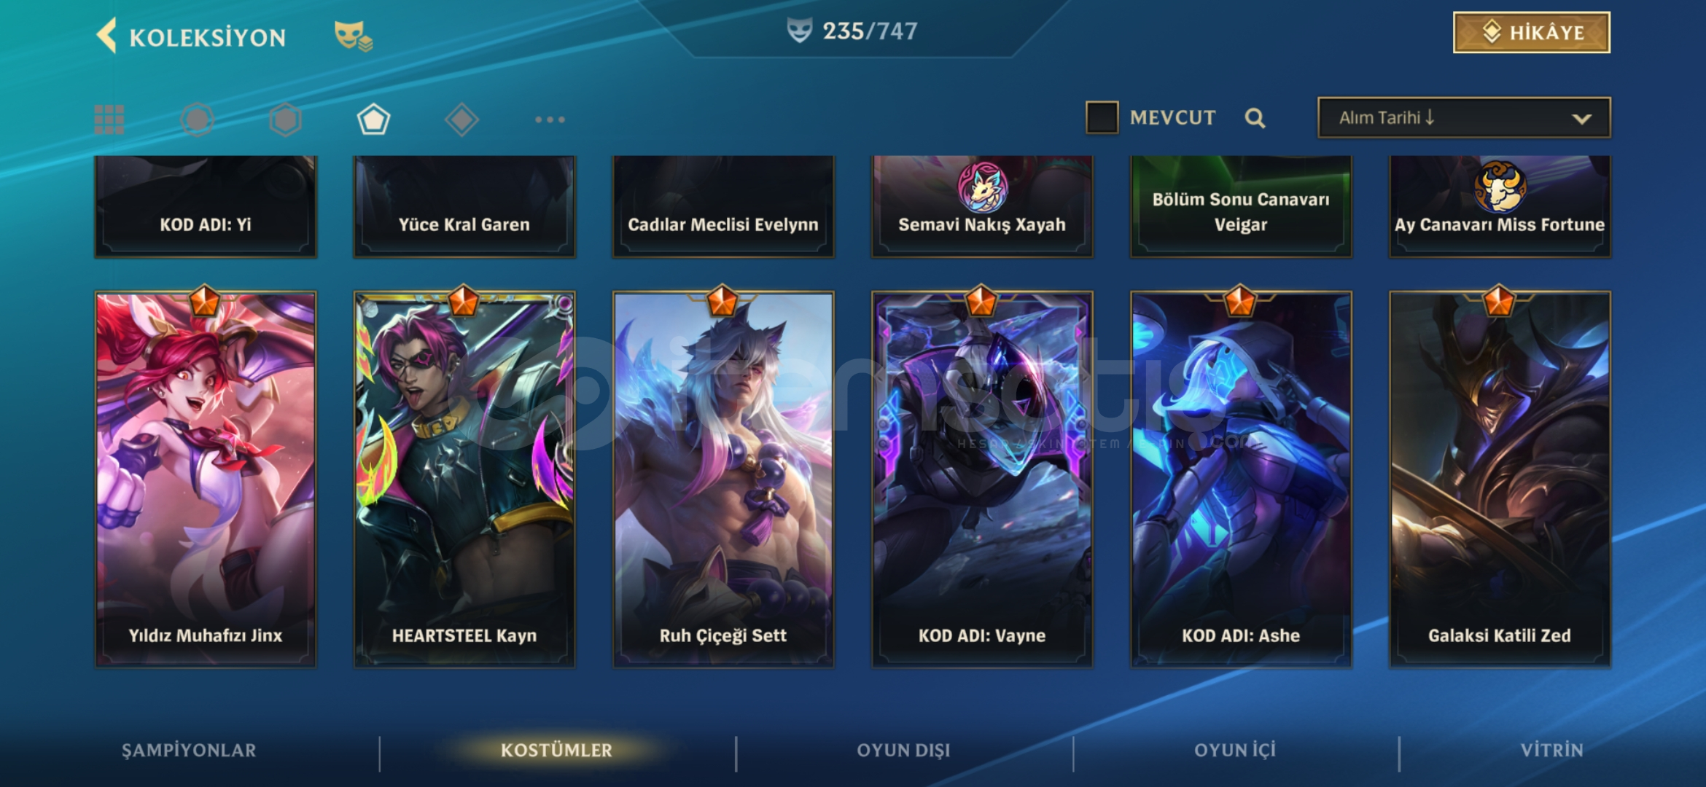Open the theater masks coins icon

[x=353, y=36]
